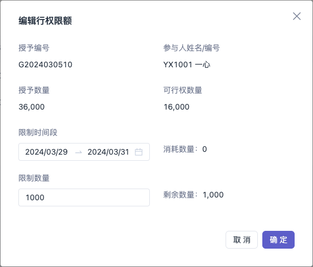The image size is (313, 267).
Task: Click the 消耗数量 value 0
Action: [x=204, y=149]
